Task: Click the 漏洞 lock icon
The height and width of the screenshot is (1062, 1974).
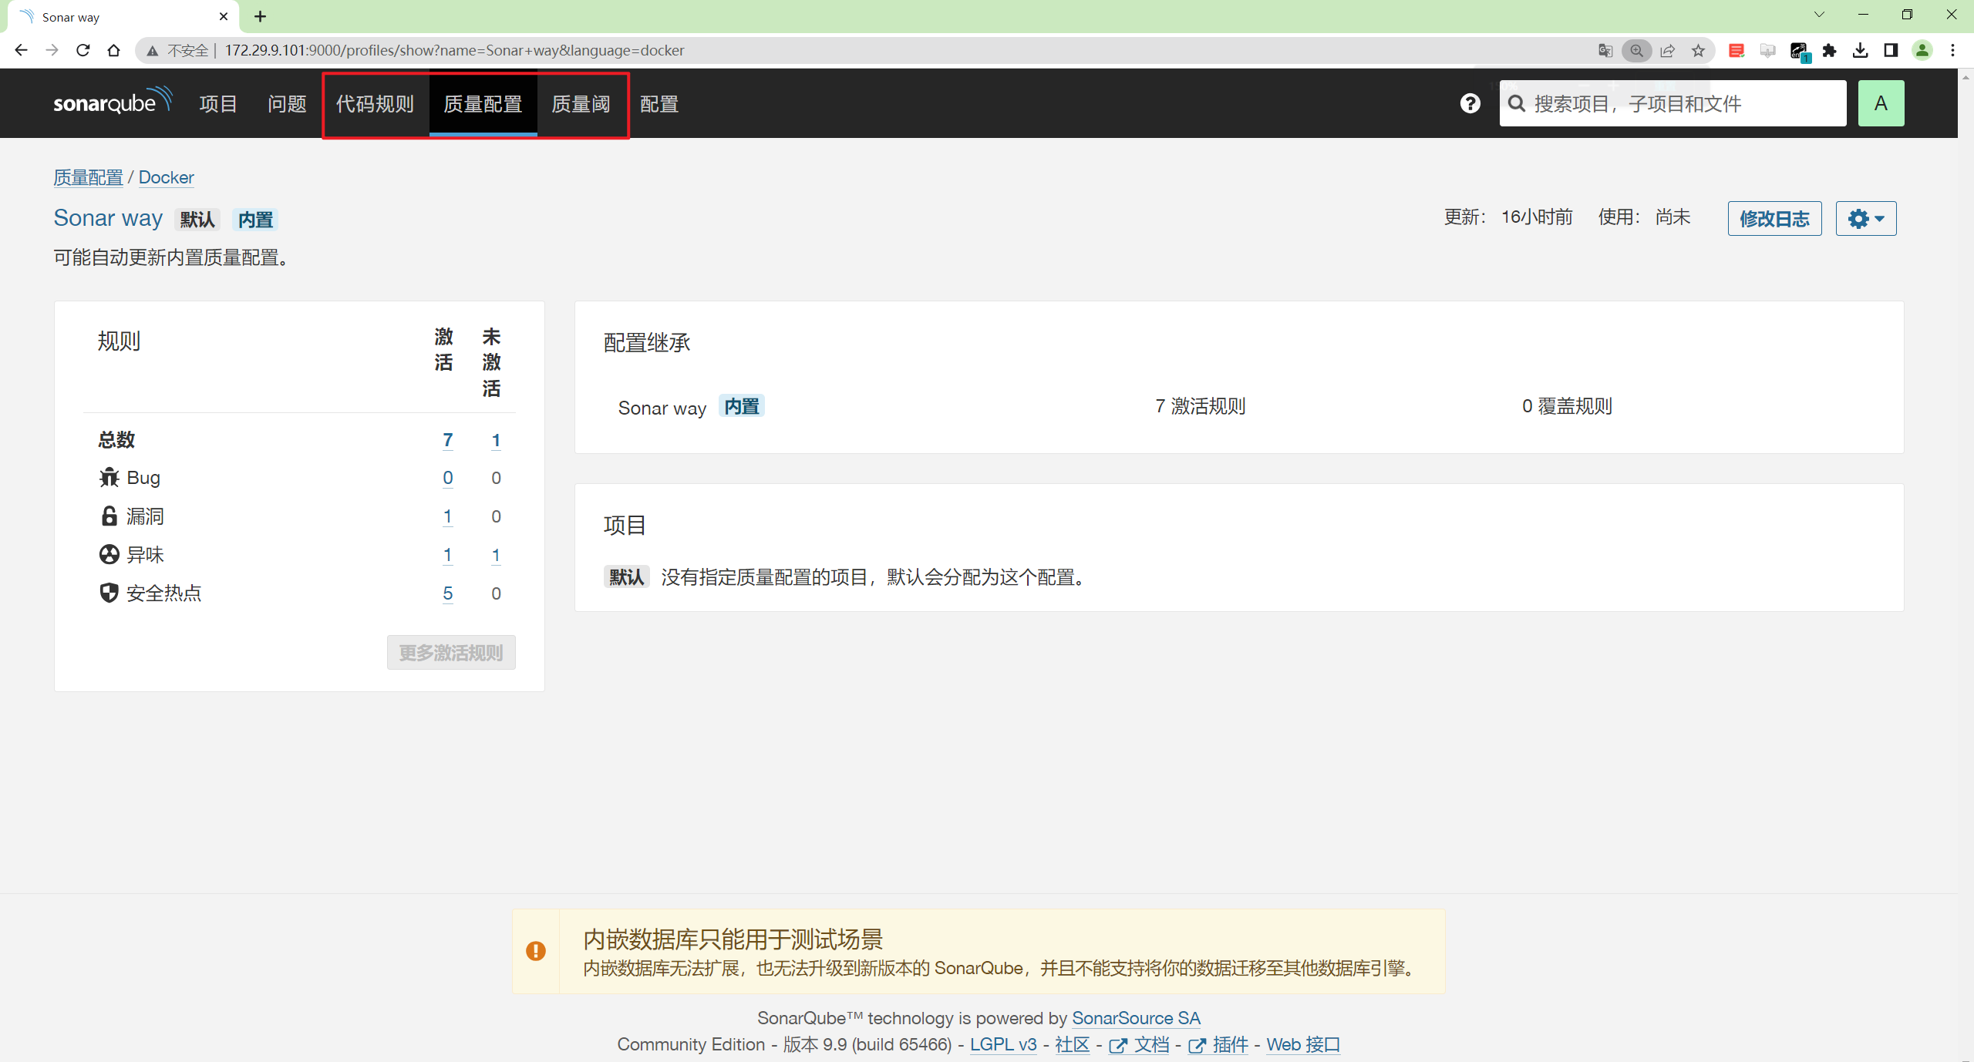Action: coord(109,516)
